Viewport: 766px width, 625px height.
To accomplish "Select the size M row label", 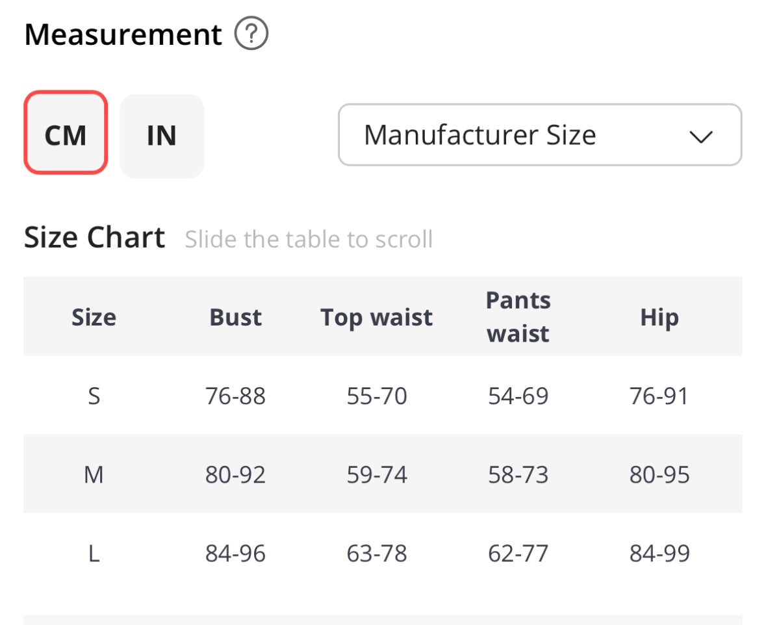I will click(94, 475).
